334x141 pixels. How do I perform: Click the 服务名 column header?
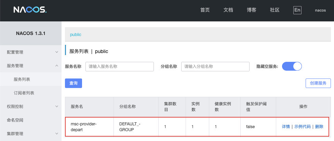pos(90,106)
